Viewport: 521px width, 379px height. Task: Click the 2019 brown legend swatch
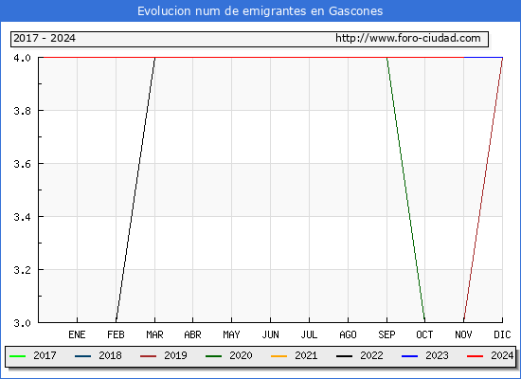tap(148, 356)
